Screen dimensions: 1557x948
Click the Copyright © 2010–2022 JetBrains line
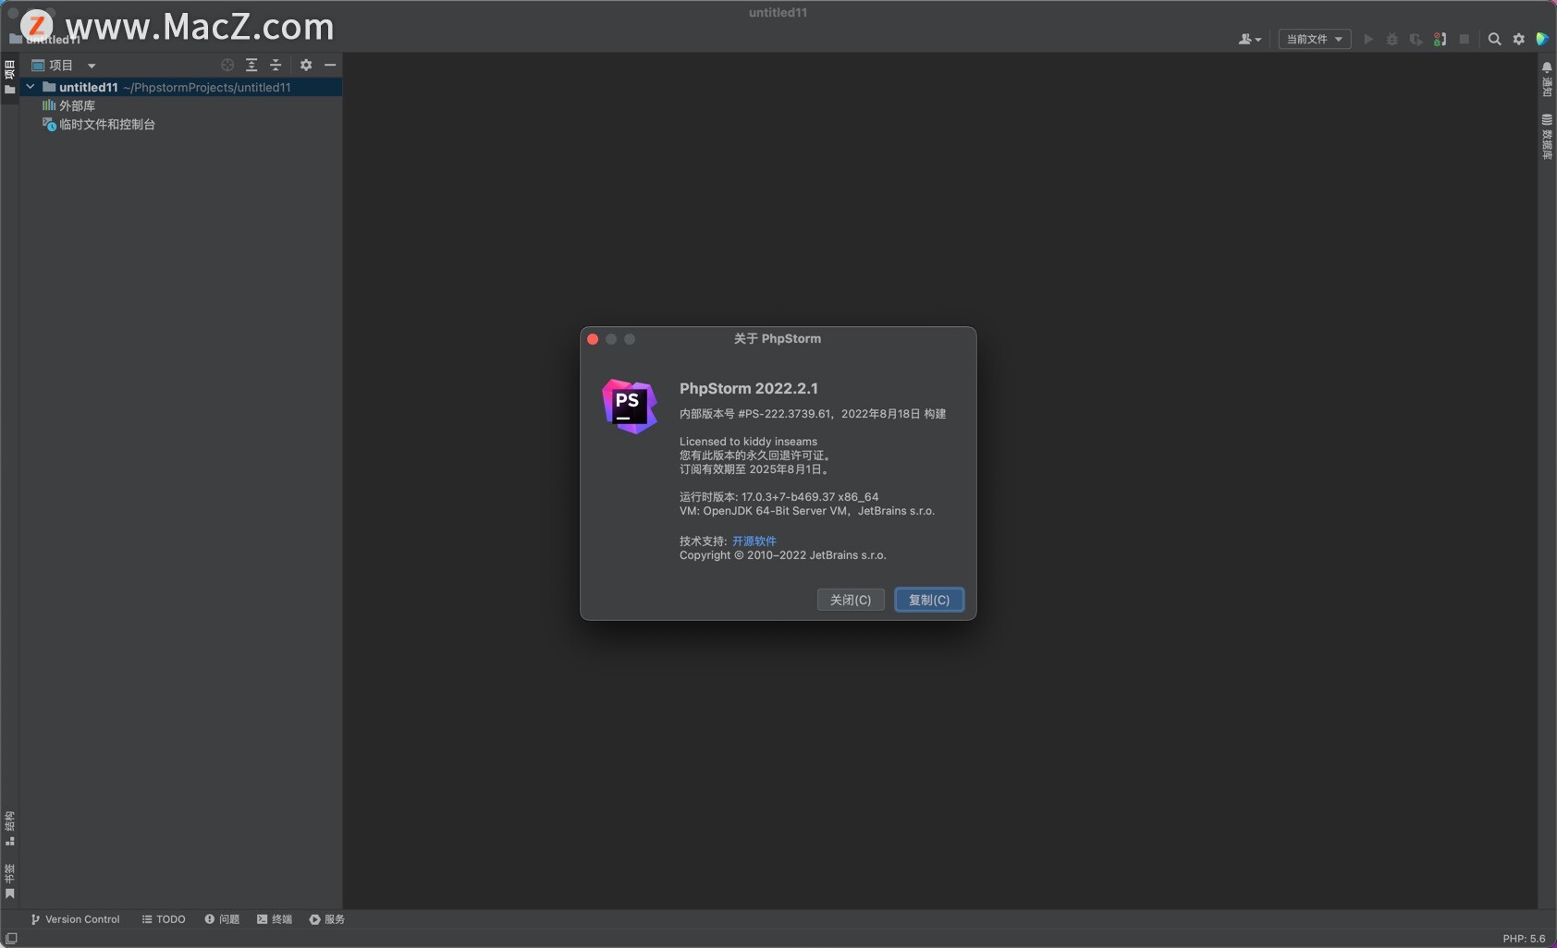[x=783, y=555]
